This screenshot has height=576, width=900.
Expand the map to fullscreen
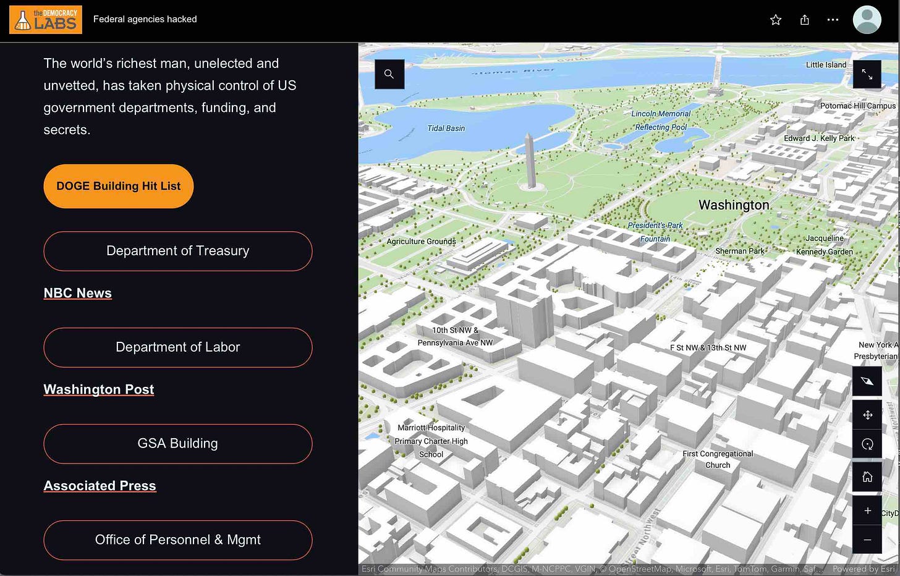coord(867,75)
